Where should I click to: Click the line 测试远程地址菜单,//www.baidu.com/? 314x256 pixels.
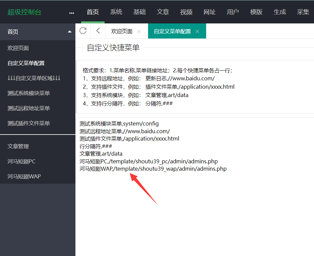click(x=125, y=132)
